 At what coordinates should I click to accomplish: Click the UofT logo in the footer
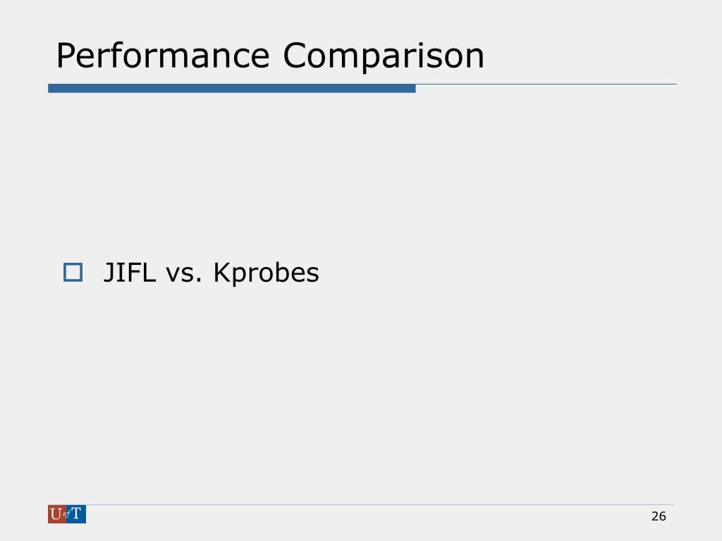tap(67, 514)
